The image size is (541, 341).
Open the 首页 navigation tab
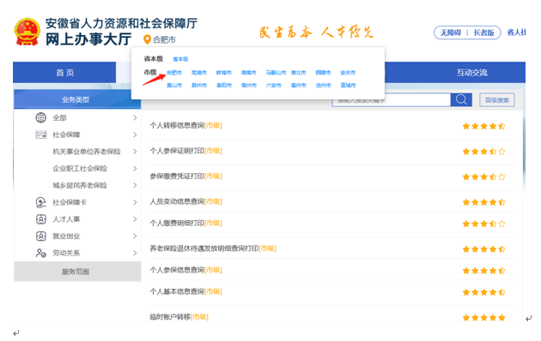click(x=64, y=72)
